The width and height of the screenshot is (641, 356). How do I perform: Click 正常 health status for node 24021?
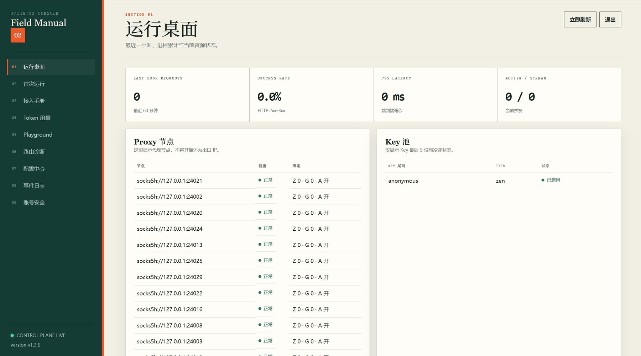266,180
